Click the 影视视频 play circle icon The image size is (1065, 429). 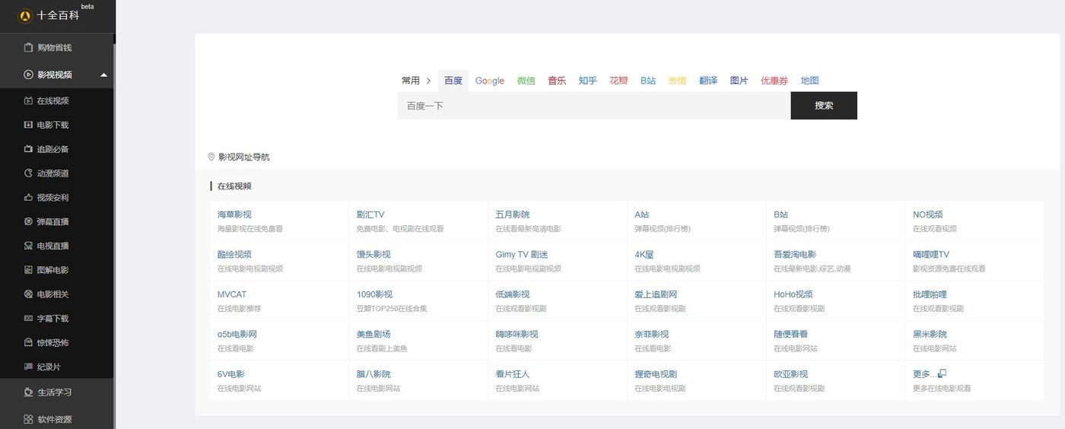(28, 75)
